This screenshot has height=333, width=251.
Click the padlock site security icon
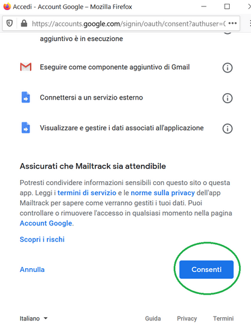click(x=24, y=23)
